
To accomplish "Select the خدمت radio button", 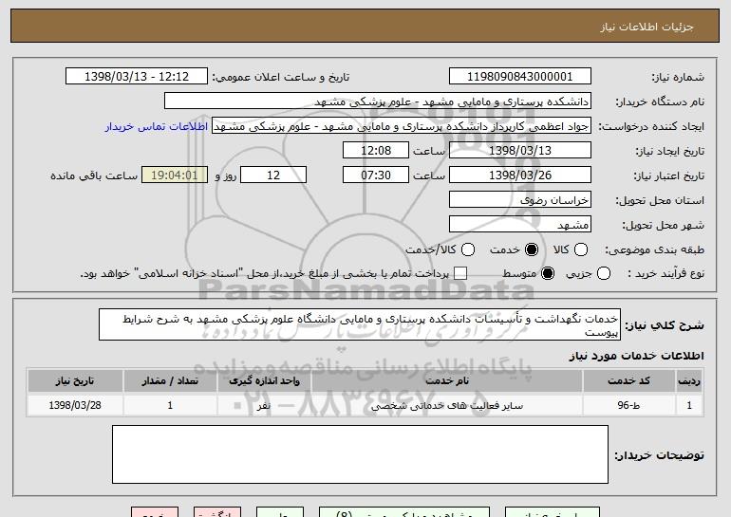I will click(x=531, y=249).
